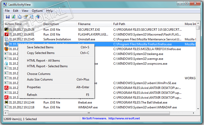Sort by the Description column header
The height and width of the screenshot is (125, 204).
coord(59,24)
